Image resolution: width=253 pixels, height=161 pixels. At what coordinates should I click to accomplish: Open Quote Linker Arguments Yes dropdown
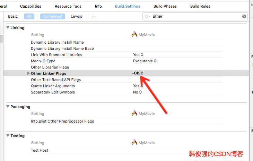[138, 86]
